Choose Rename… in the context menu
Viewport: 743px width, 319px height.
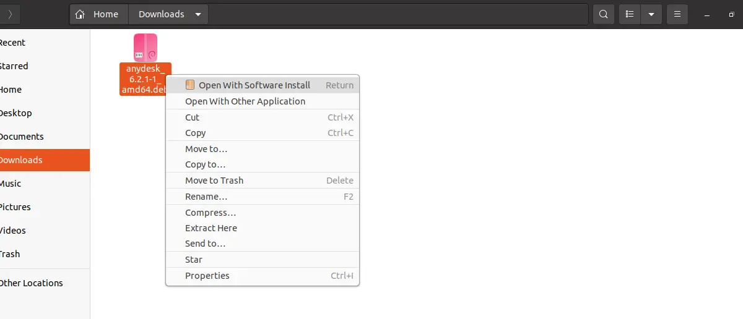pyautogui.click(x=263, y=197)
